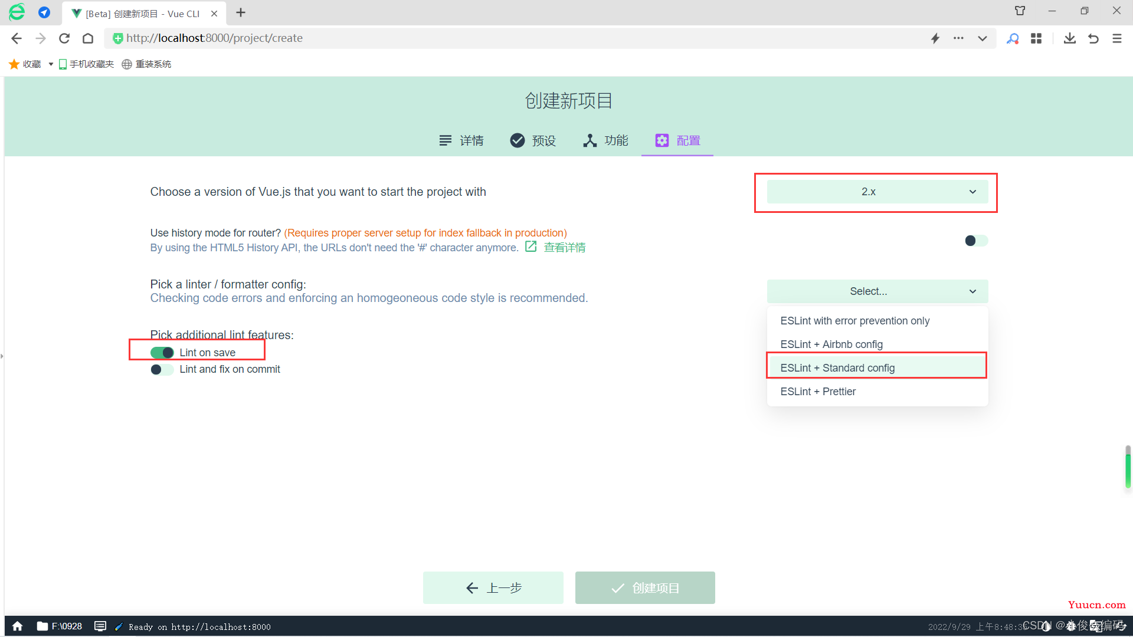The image size is (1133, 637).
Task: Open the Vue.js version 2.x dropdown
Action: [877, 192]
